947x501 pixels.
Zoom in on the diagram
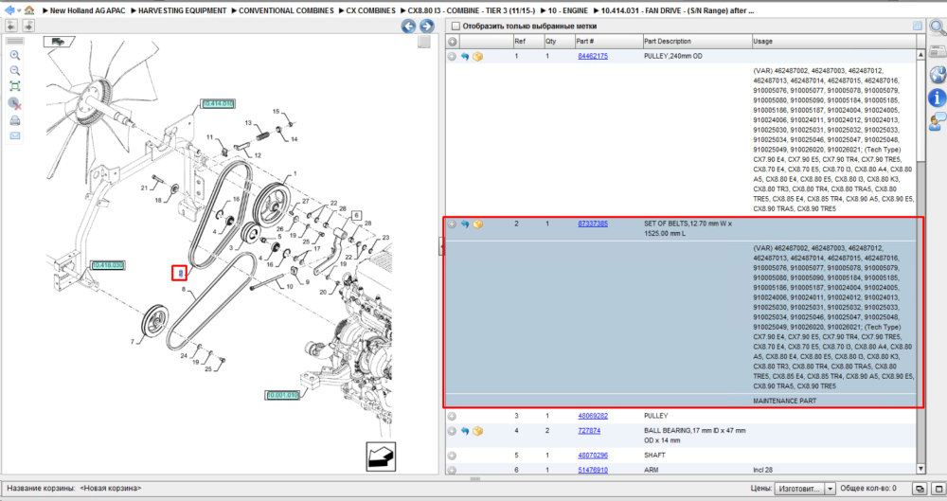coord(15,55)
